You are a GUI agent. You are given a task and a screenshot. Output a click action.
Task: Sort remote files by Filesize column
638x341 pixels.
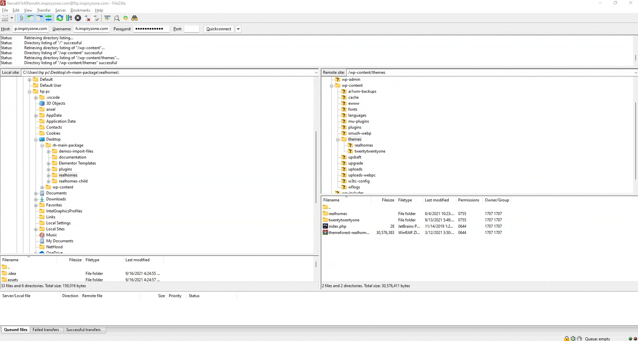coord(383,200)
